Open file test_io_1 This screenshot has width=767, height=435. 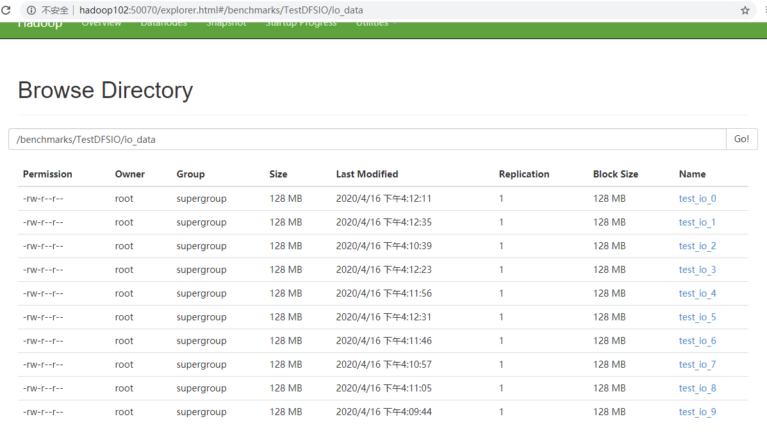[x=697, y=222]
